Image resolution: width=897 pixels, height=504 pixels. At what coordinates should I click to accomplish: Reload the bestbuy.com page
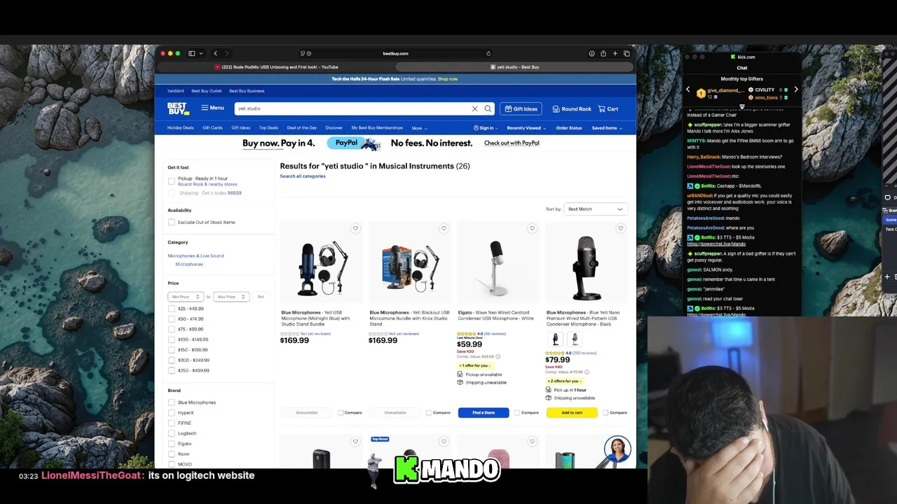pos(488,53)
